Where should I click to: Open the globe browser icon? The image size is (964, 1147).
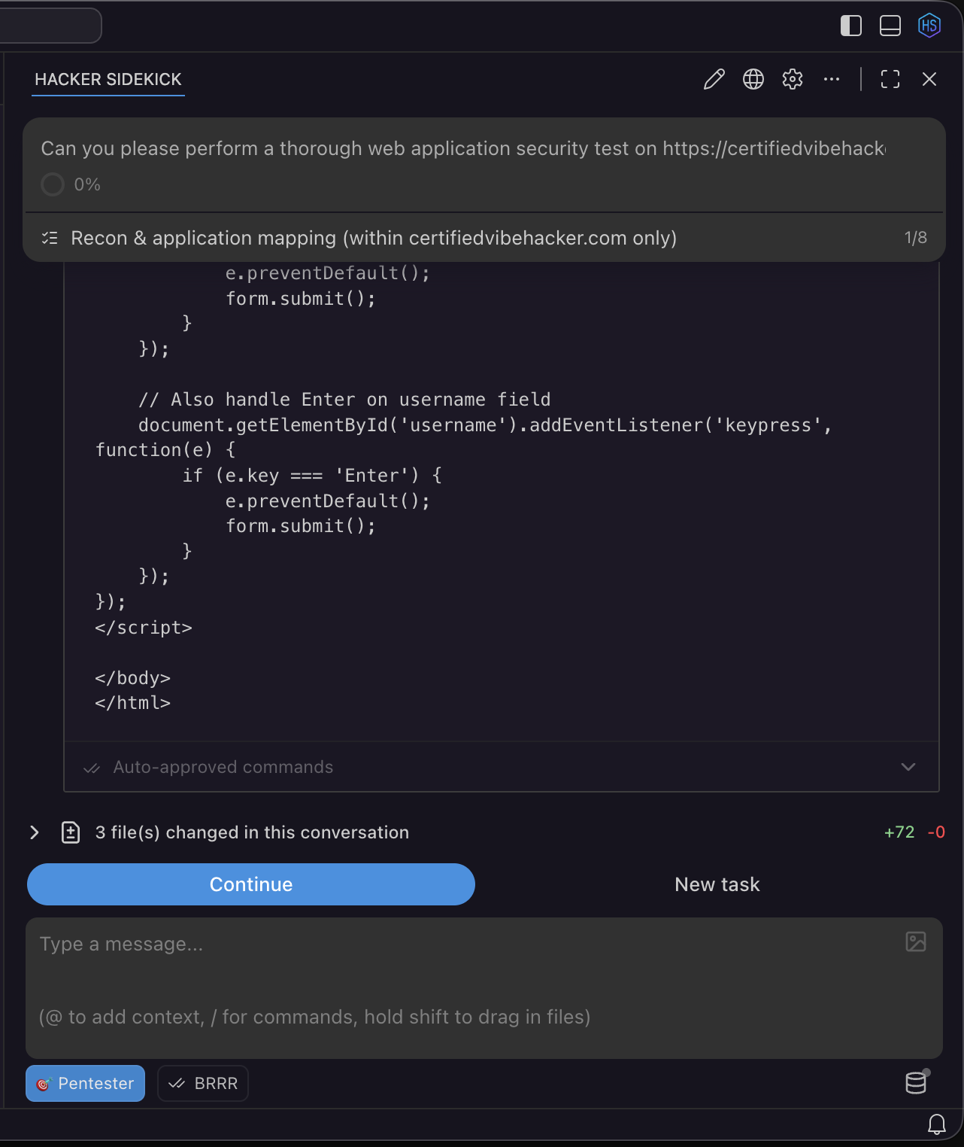[753, 79]
